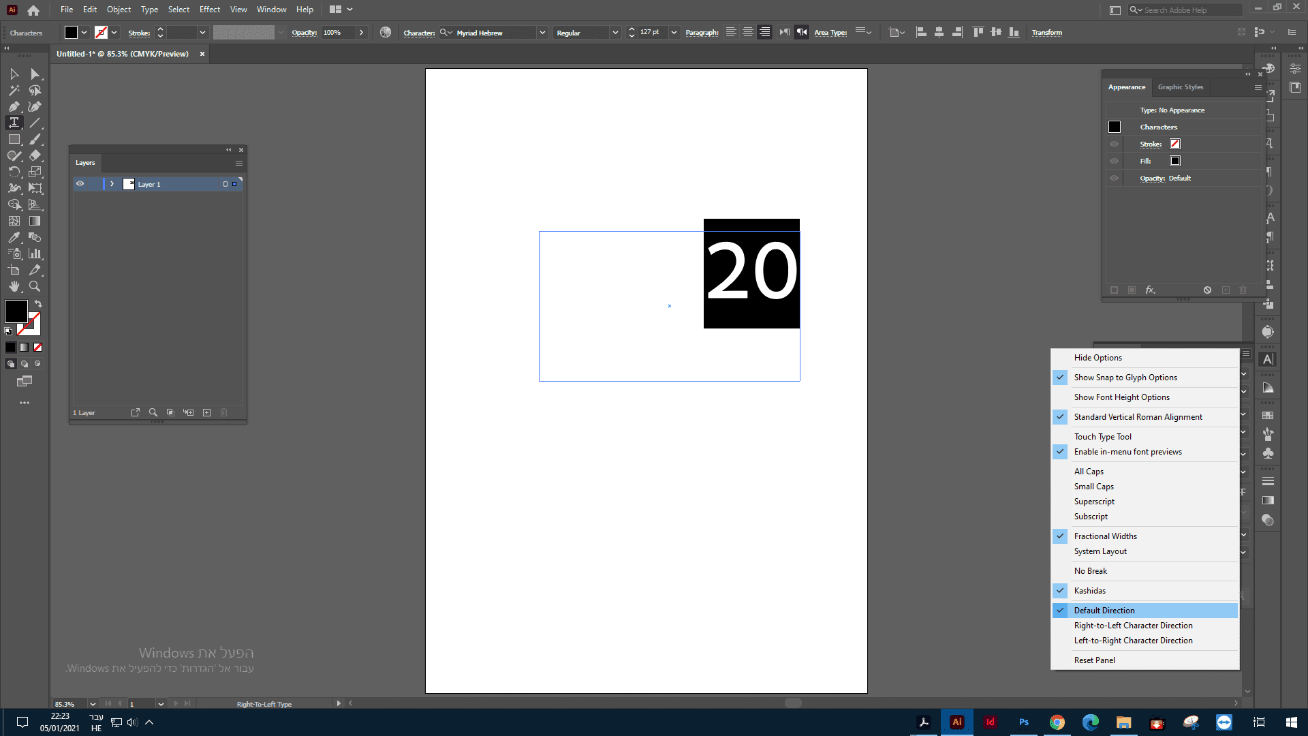Open Add New Effect fx button

click(1150, 290)
